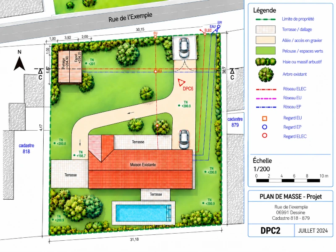Viewport: 336px width, 252px height.
Task: Click the left section marker C
Action: pos(40,75)
